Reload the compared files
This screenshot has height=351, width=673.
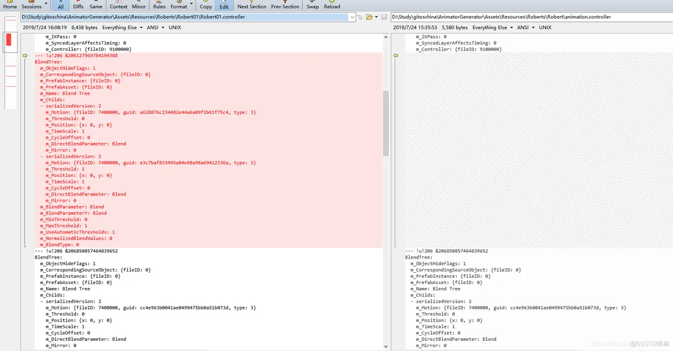(332, 5)
